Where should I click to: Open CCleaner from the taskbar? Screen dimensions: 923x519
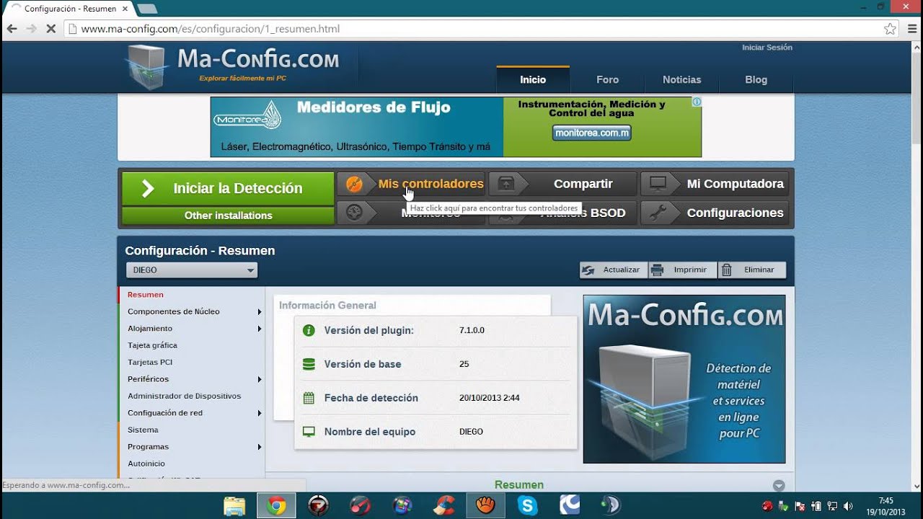[x=444, y=505]
